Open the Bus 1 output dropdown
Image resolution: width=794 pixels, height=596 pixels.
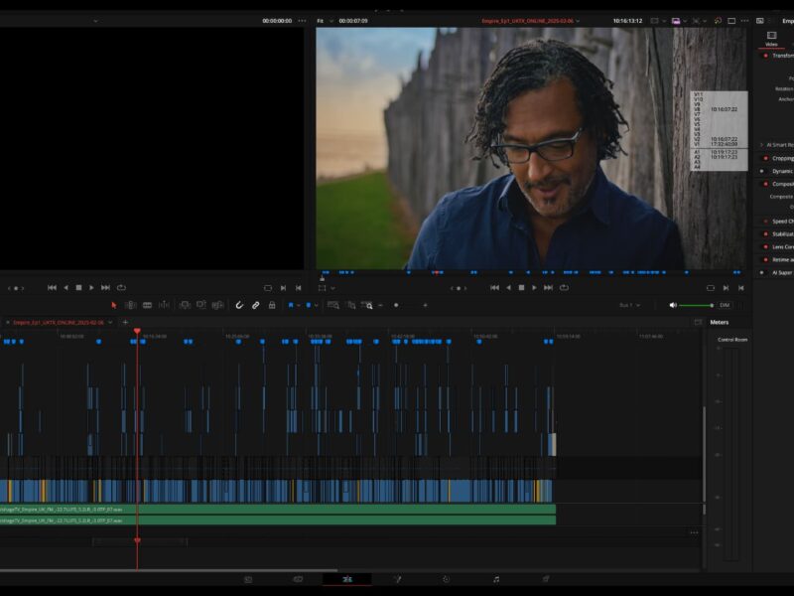(x=629, y=305)
